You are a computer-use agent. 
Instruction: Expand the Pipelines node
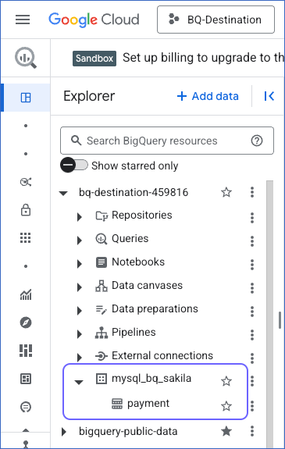tap(80, 334)
